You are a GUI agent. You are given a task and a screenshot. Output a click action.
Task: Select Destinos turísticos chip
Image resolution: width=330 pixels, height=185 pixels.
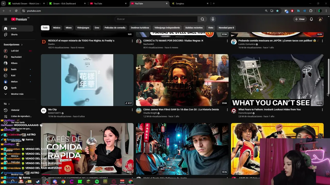click(x=140, y=27)
